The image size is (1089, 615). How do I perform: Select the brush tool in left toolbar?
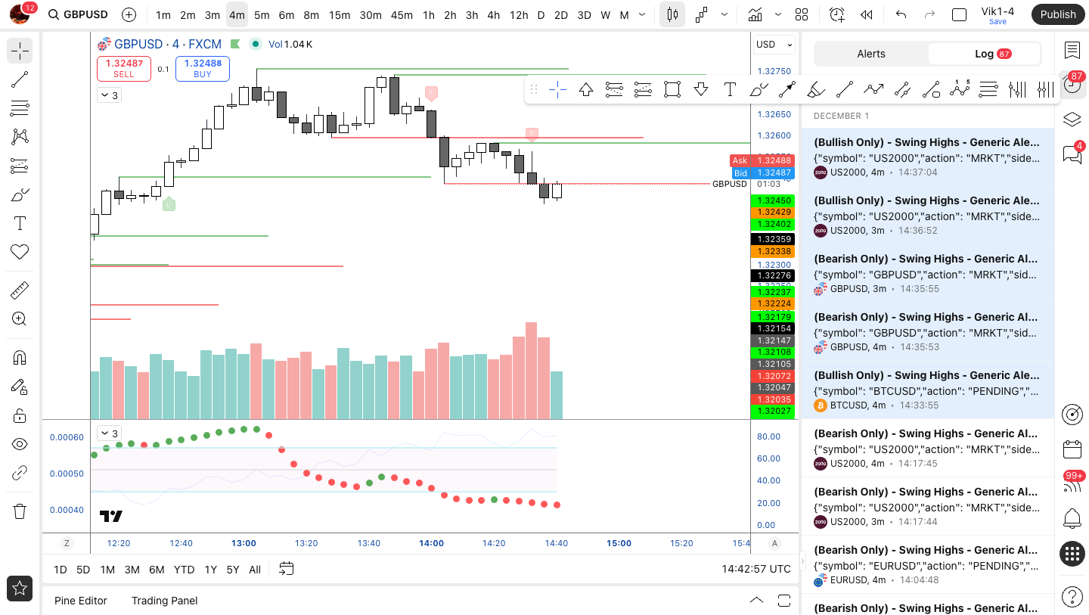coord(20,194)
